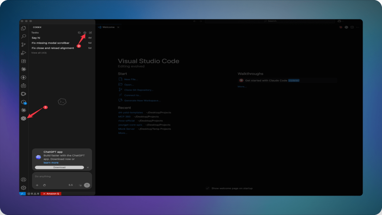Open the 5.5 model selector
The width and height of the screenshot is (382, 215).
[71, 185]
